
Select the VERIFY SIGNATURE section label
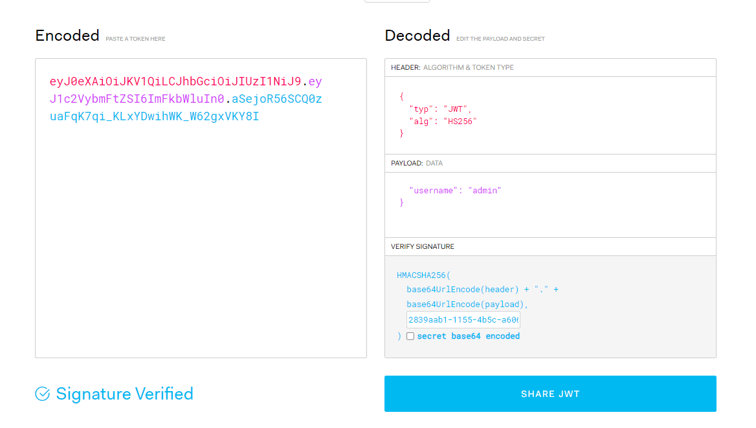[x=423, y=246]
